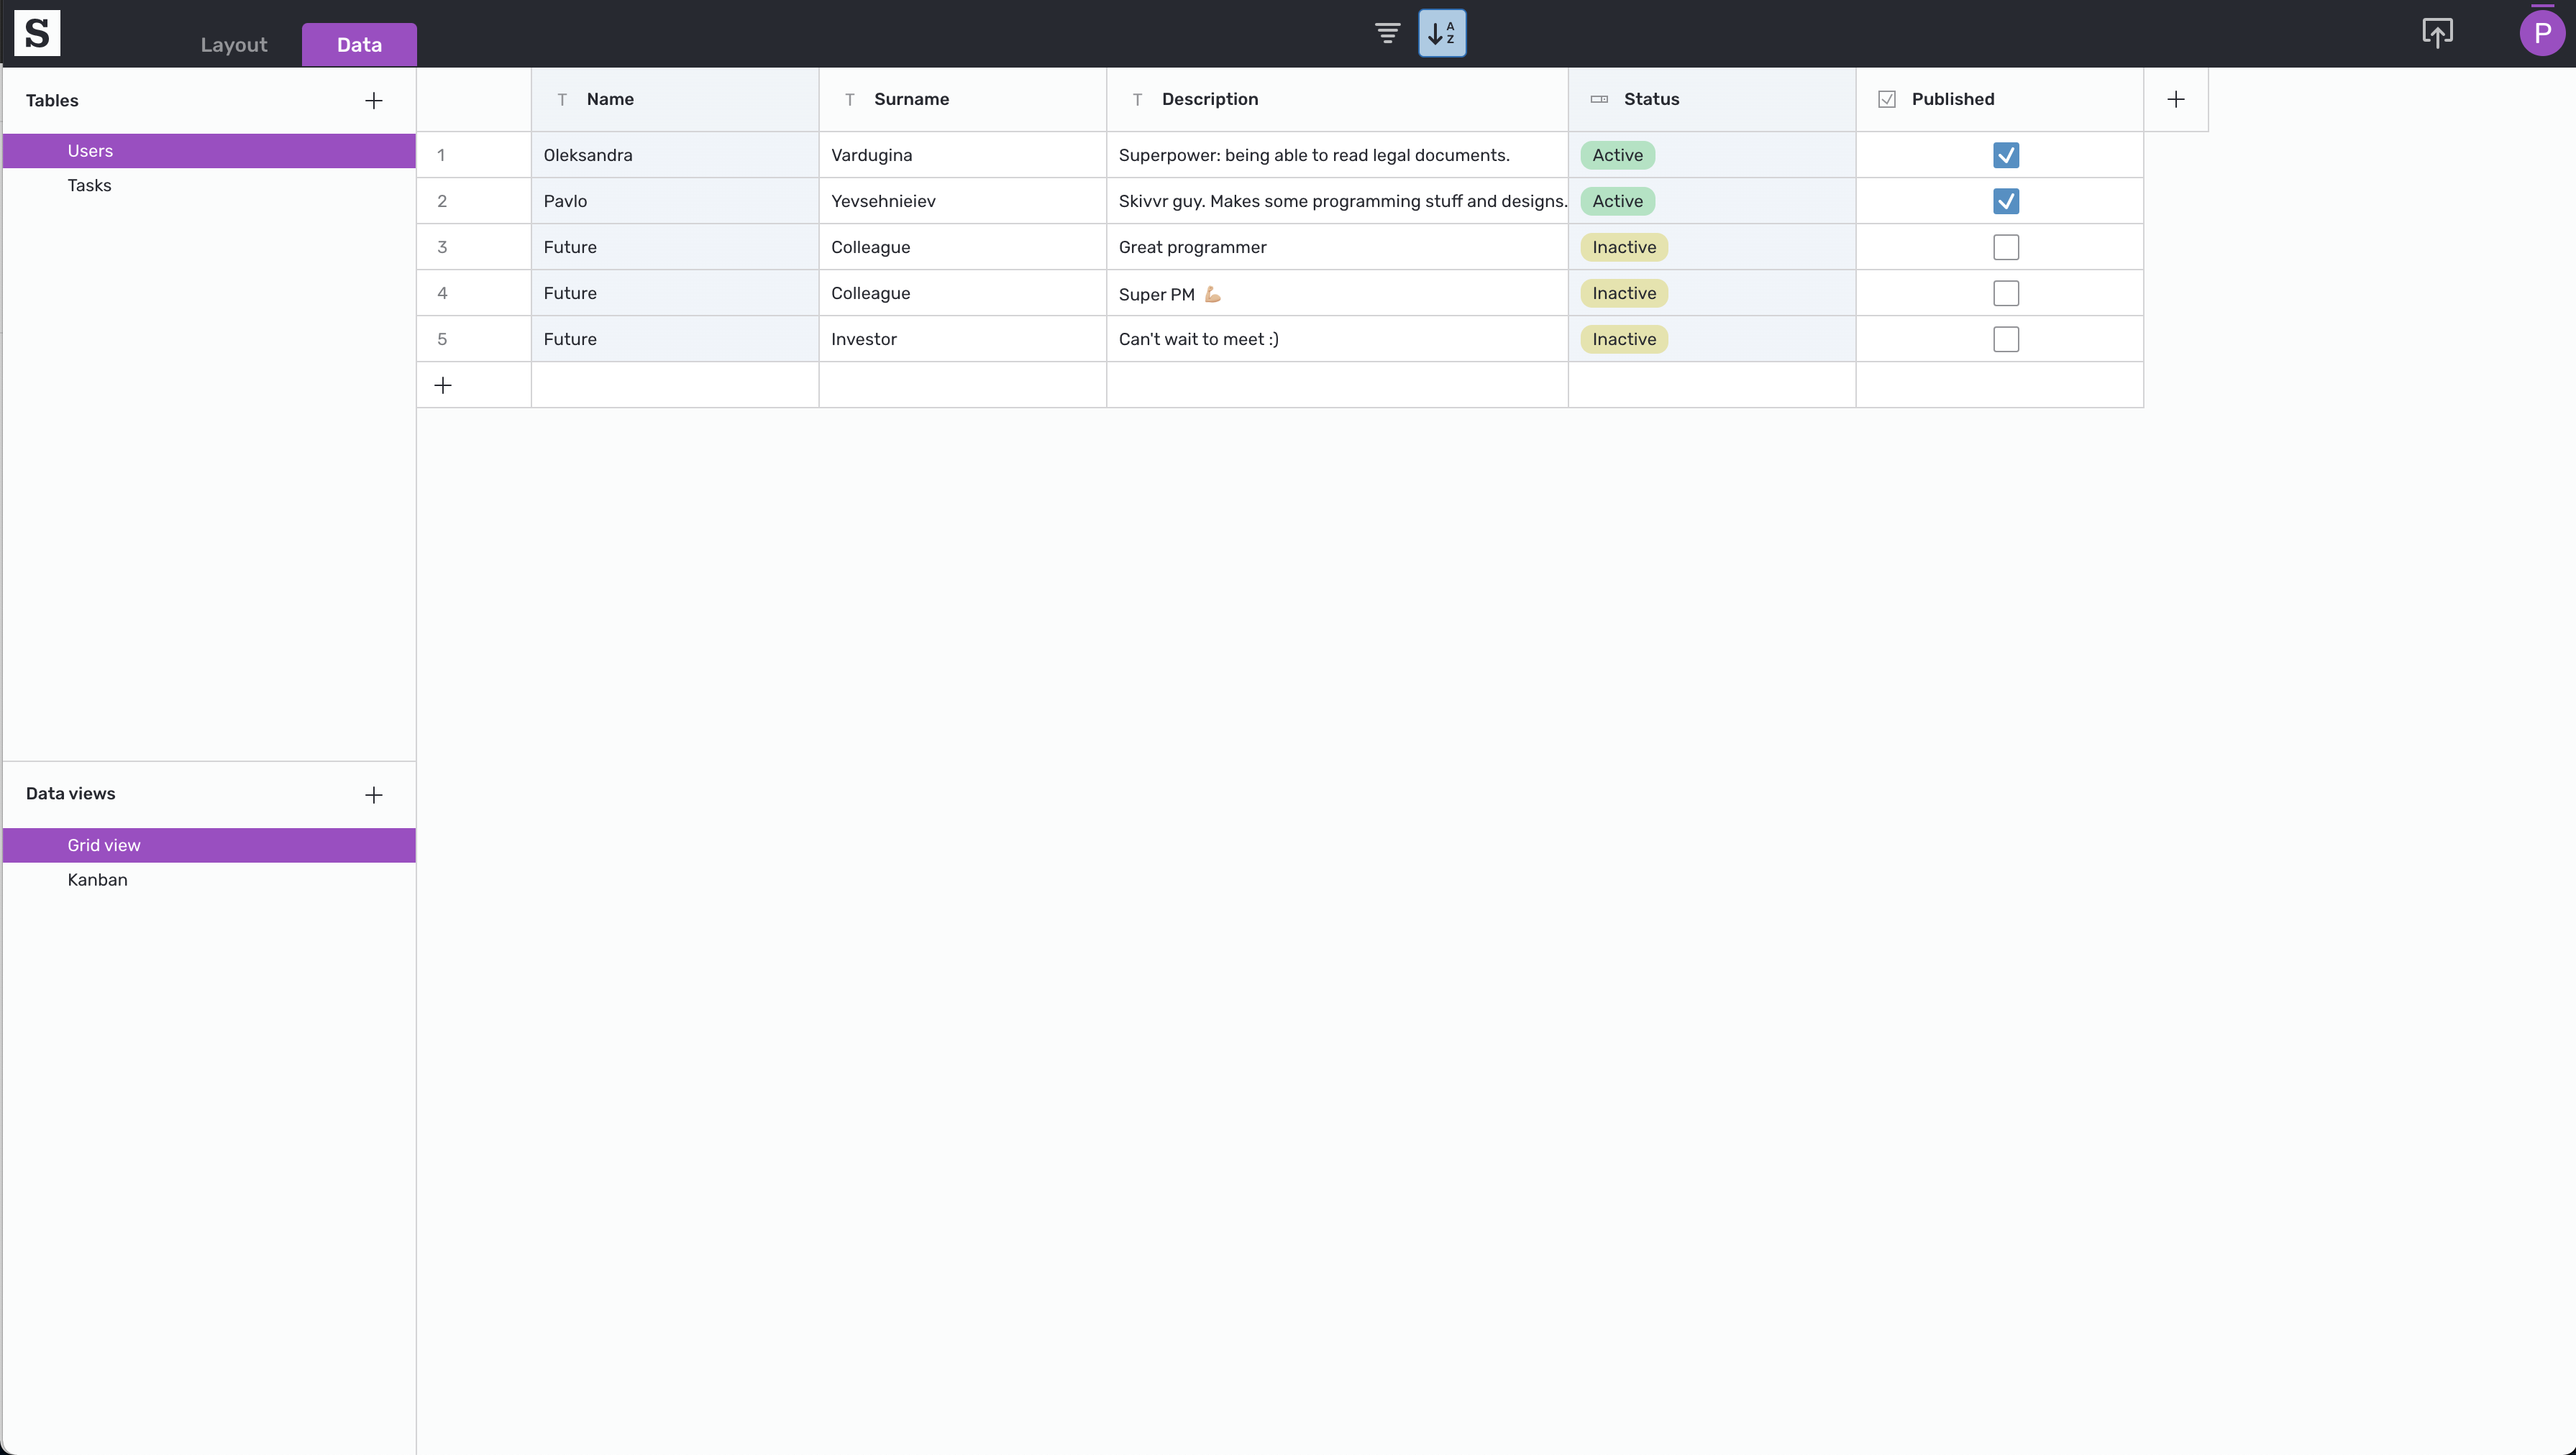
Task: Select the Data tab
Action: point(359,45)
